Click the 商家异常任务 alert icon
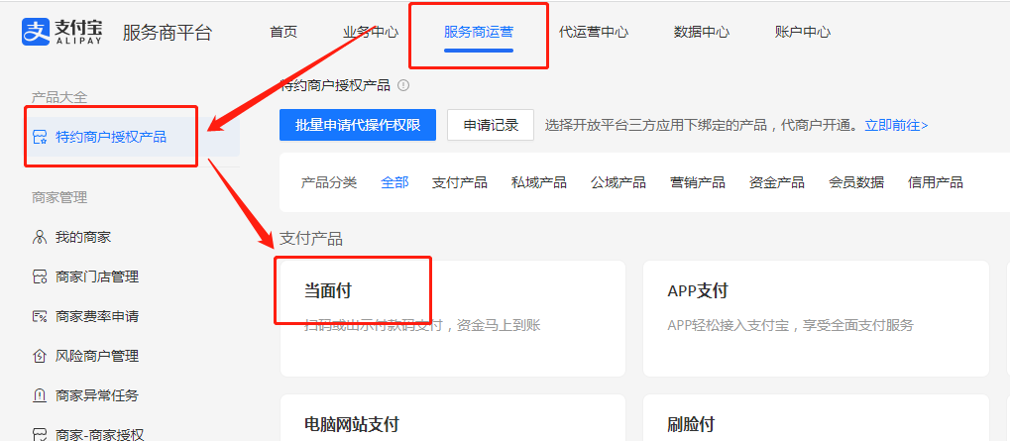The width and height of the screenshot is (1010, 441). 40,396
